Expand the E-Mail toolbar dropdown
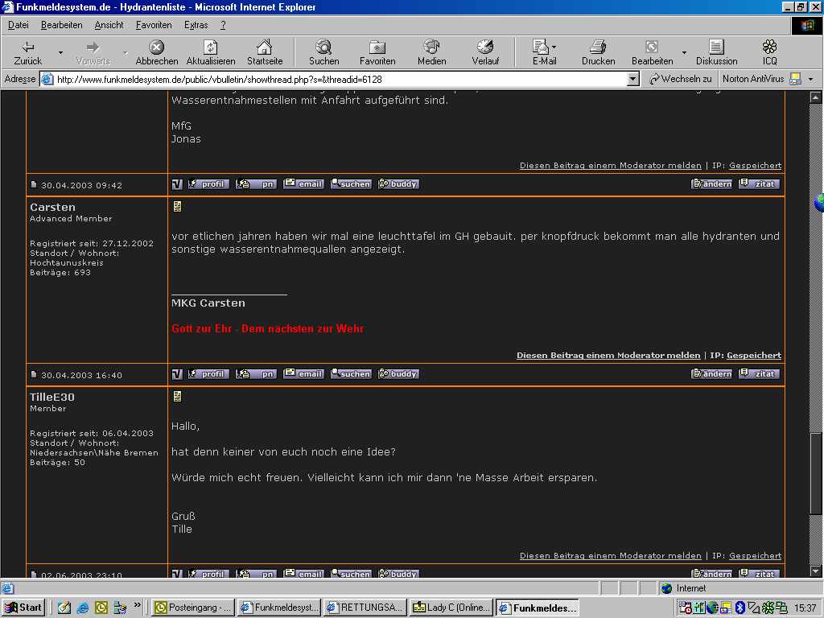824x618 pixels. point(554,48)
